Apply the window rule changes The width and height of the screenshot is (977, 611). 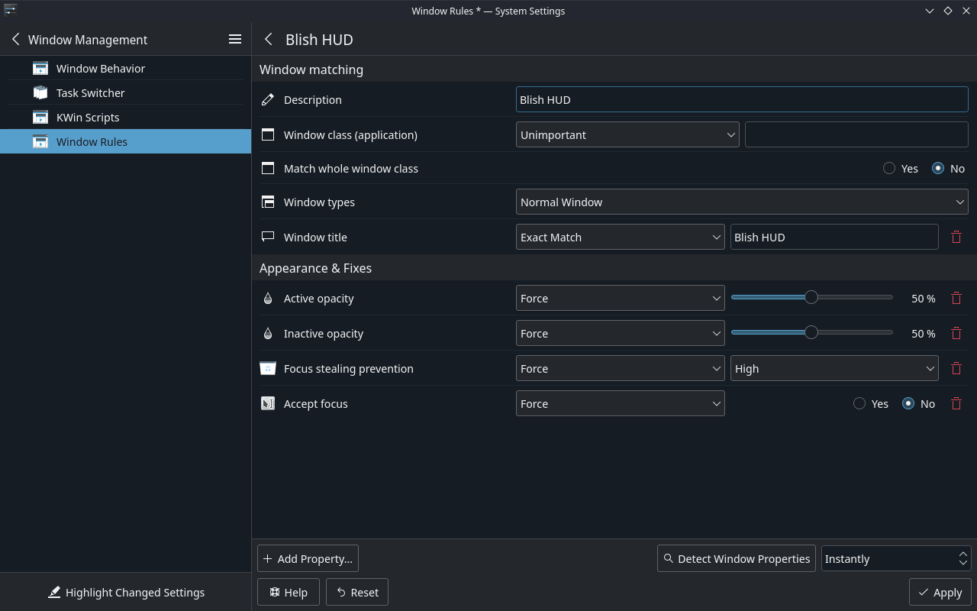(940, 592)
